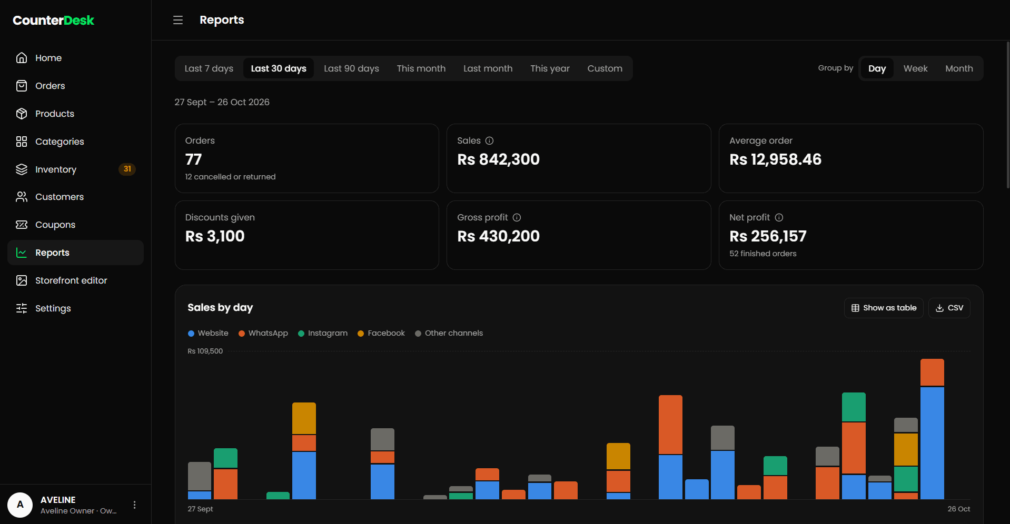Click the 52 finished orders text
The width and height of the screenshot is (1010, 524).
coord(763,254)
